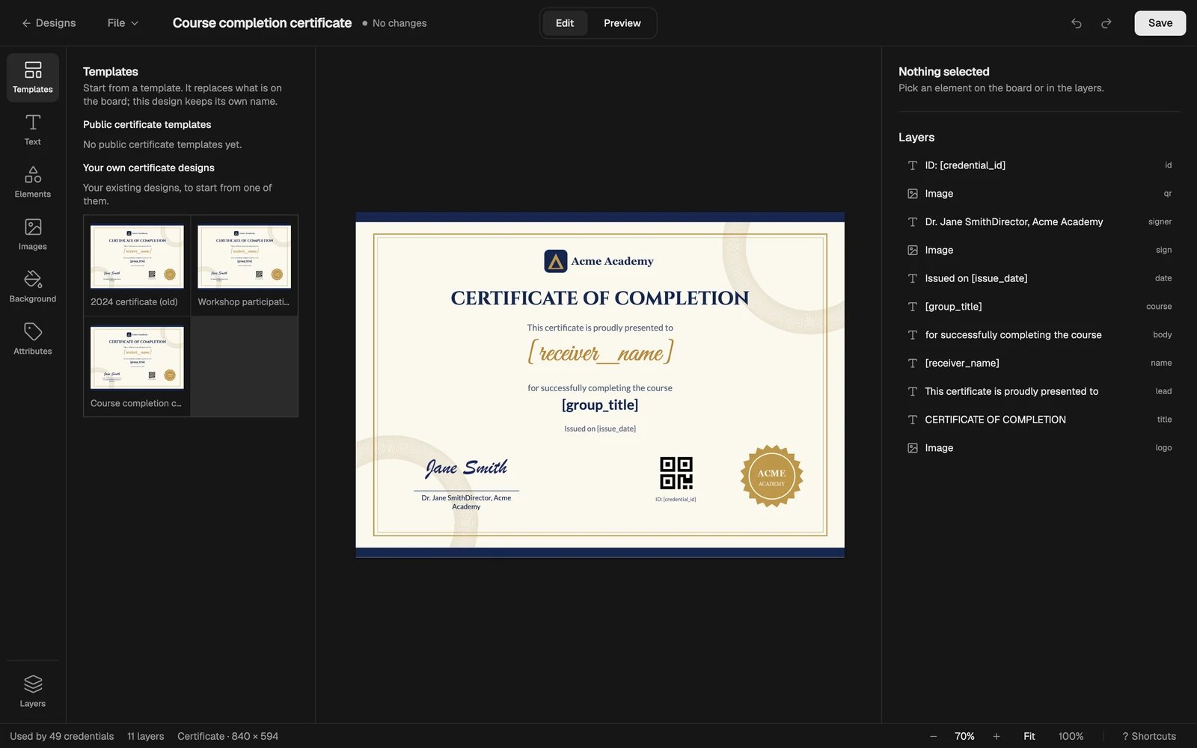1197x748 pixels.
Task: Switch to Edit mode
Action: click(565, 23)
